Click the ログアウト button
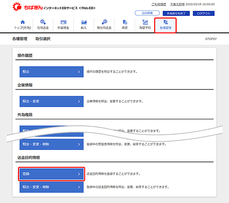 (203, 13)
